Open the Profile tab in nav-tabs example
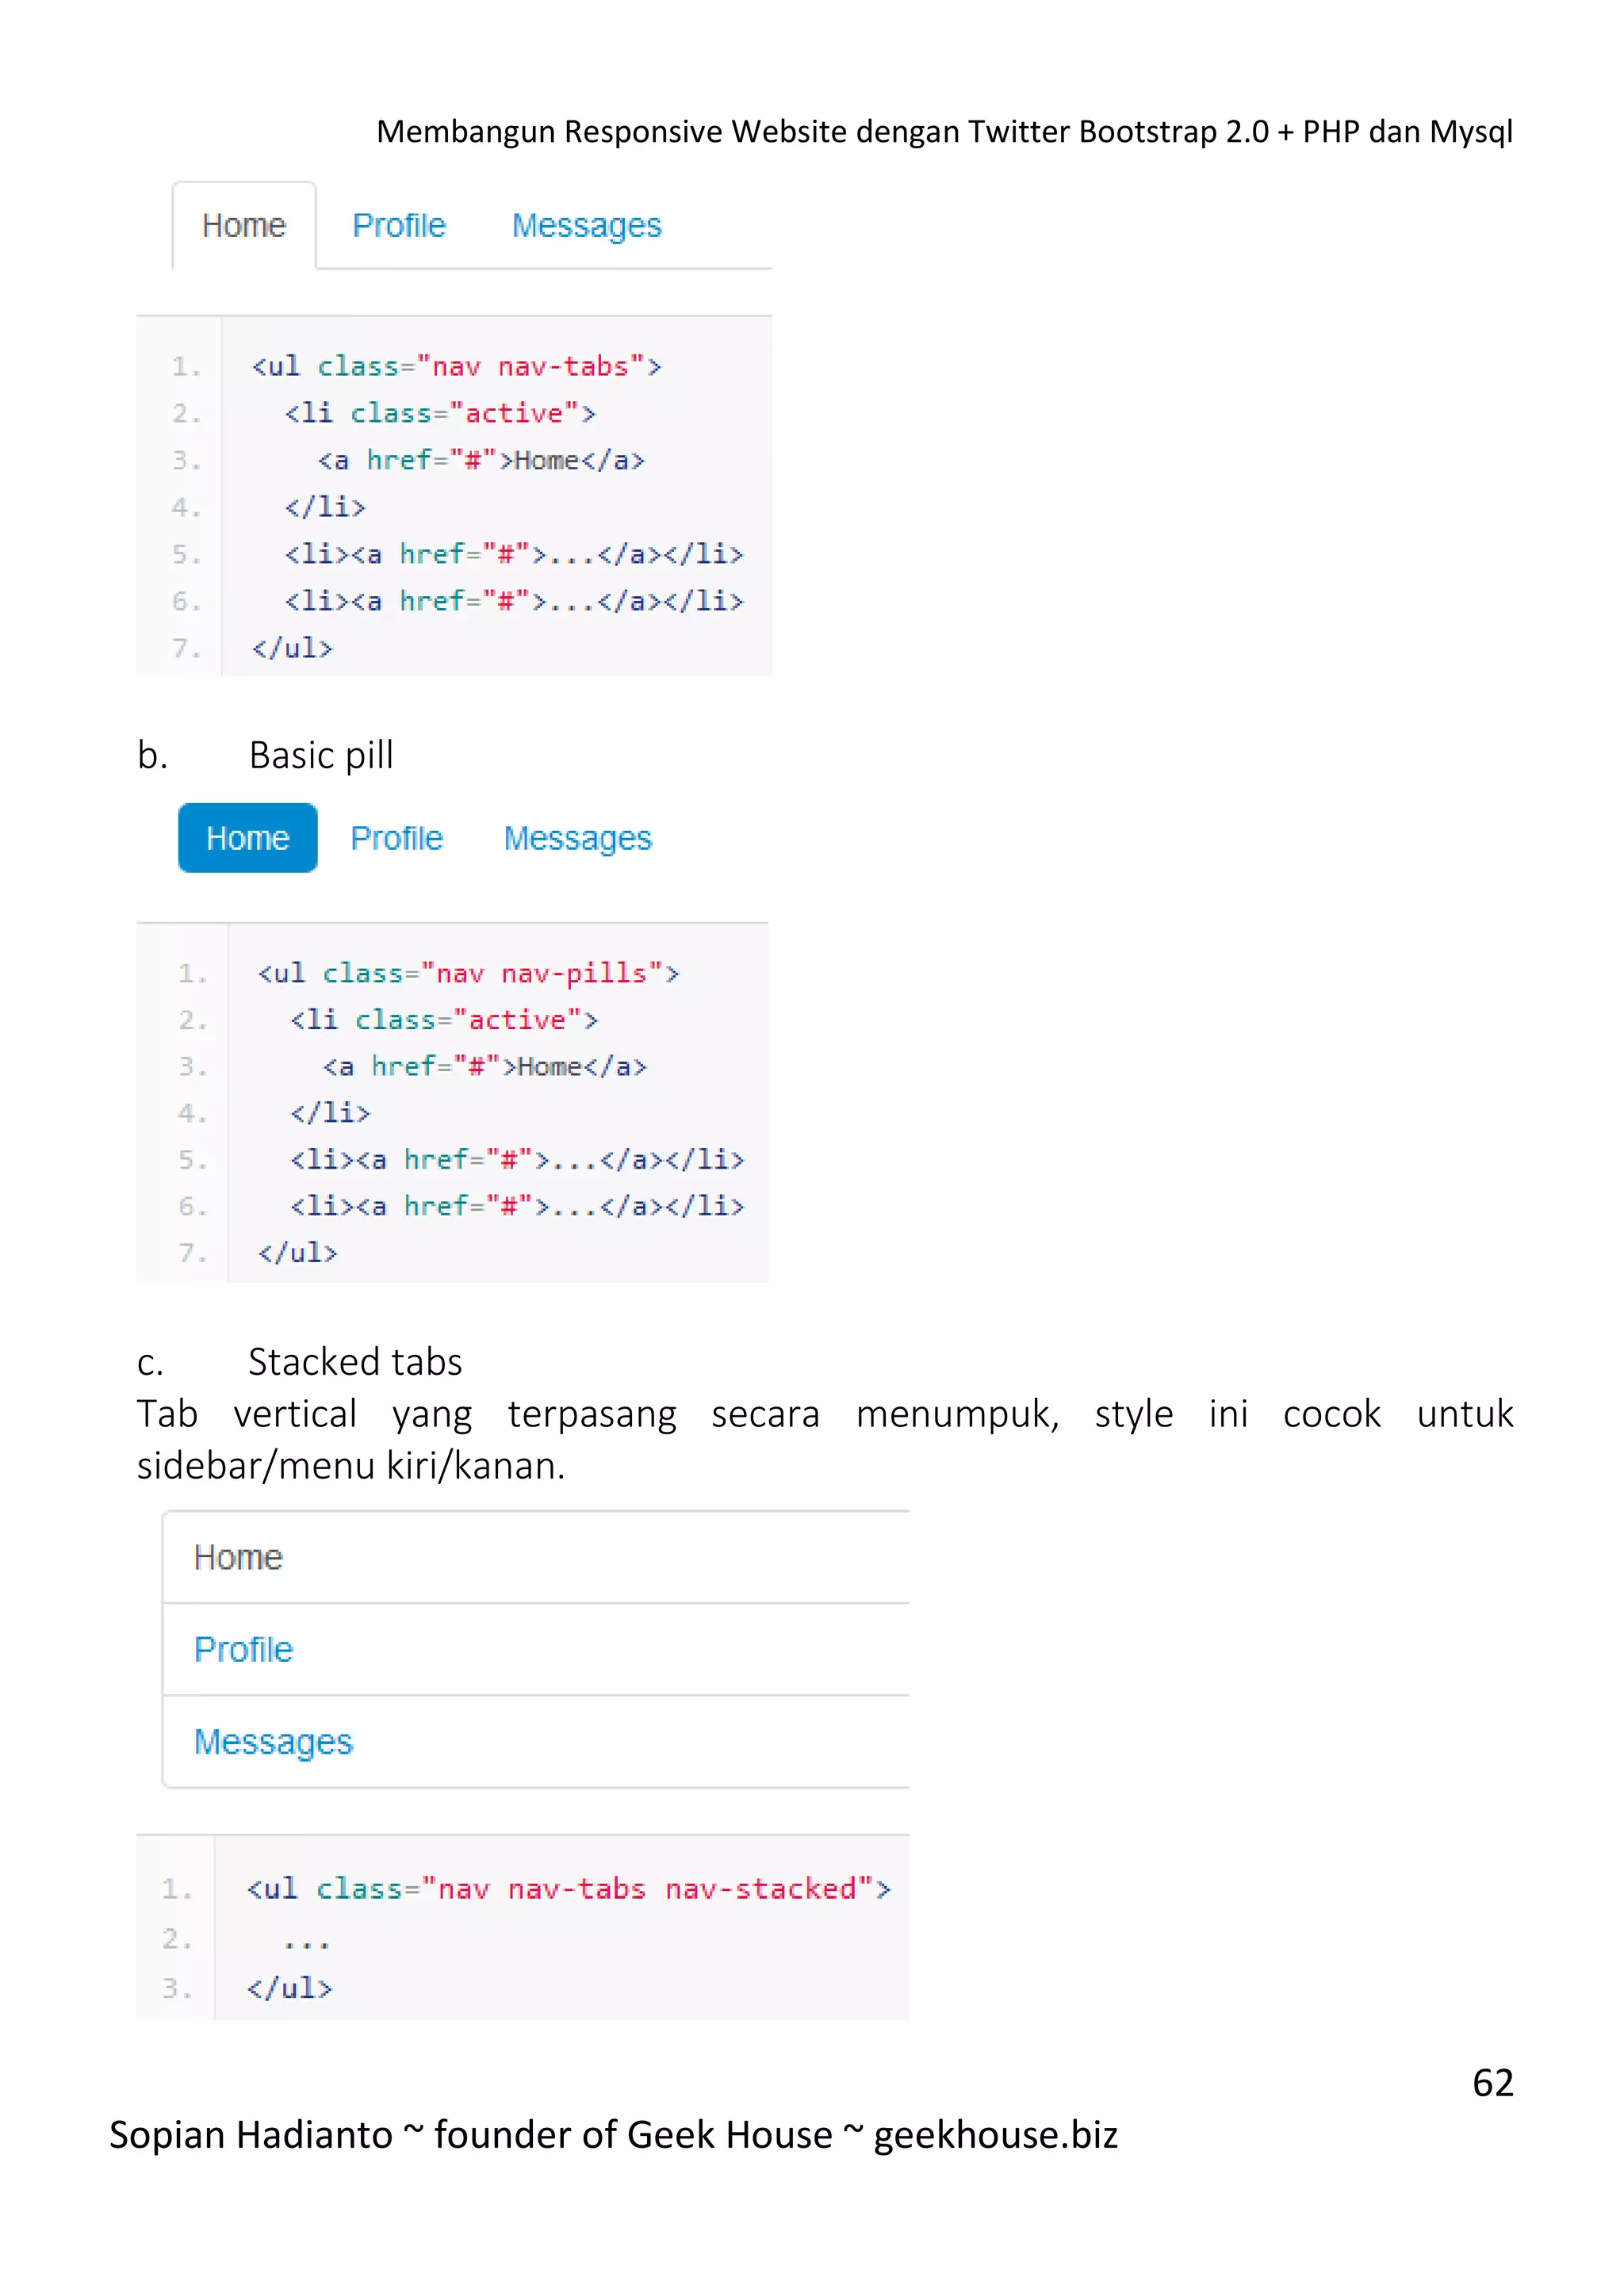Image resolution: width=1624 pixels, height=2296 pixels. (399, 226)
